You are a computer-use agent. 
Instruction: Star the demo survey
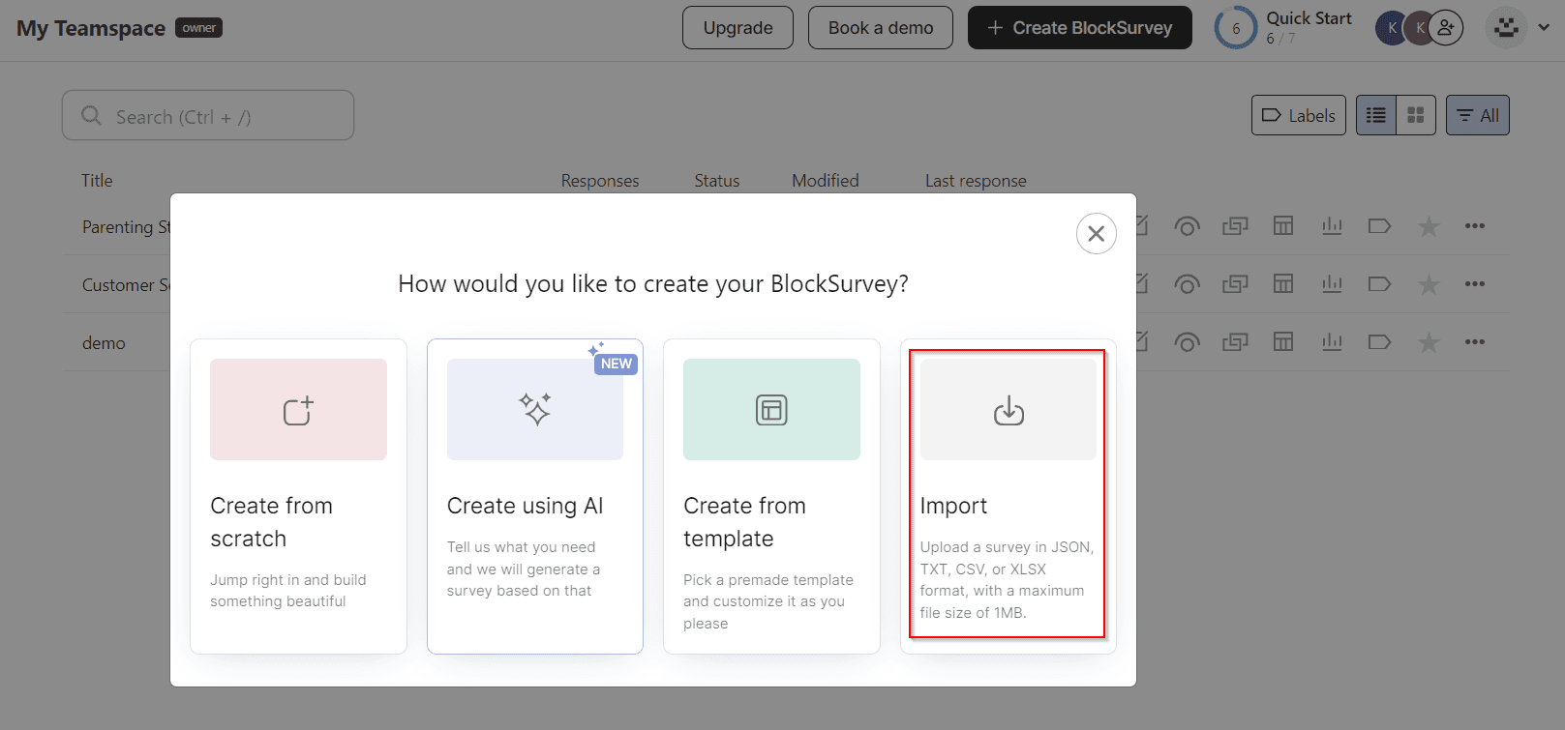[x=1429, y=342]
